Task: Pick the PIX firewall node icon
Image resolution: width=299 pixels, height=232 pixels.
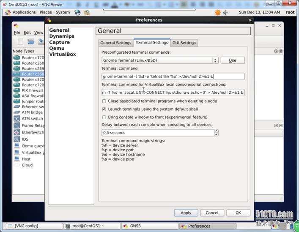Action: pos(16,90)
